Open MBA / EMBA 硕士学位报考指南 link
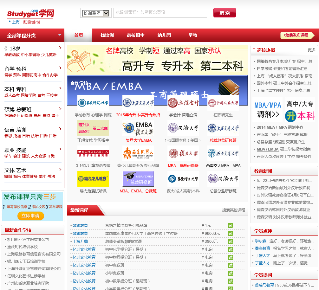Image resolution: width=319 pixels, height=290 pixels. point(283,149)
